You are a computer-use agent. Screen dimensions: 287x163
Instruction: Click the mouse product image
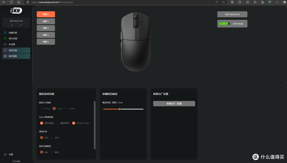(136, 42)
